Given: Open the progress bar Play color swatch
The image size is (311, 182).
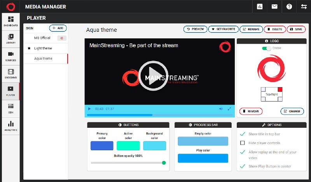Looking at the screenshot, I should 203,158.
